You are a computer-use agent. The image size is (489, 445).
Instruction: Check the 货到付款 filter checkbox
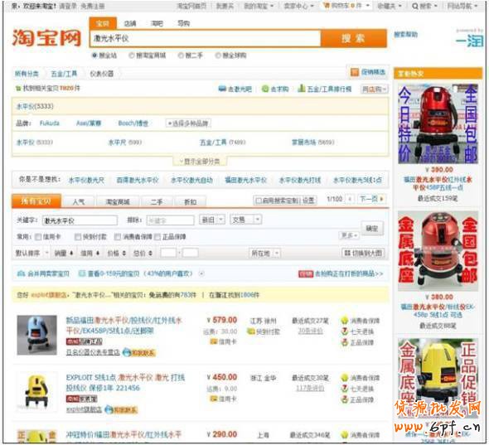click(x=78, y=237)
